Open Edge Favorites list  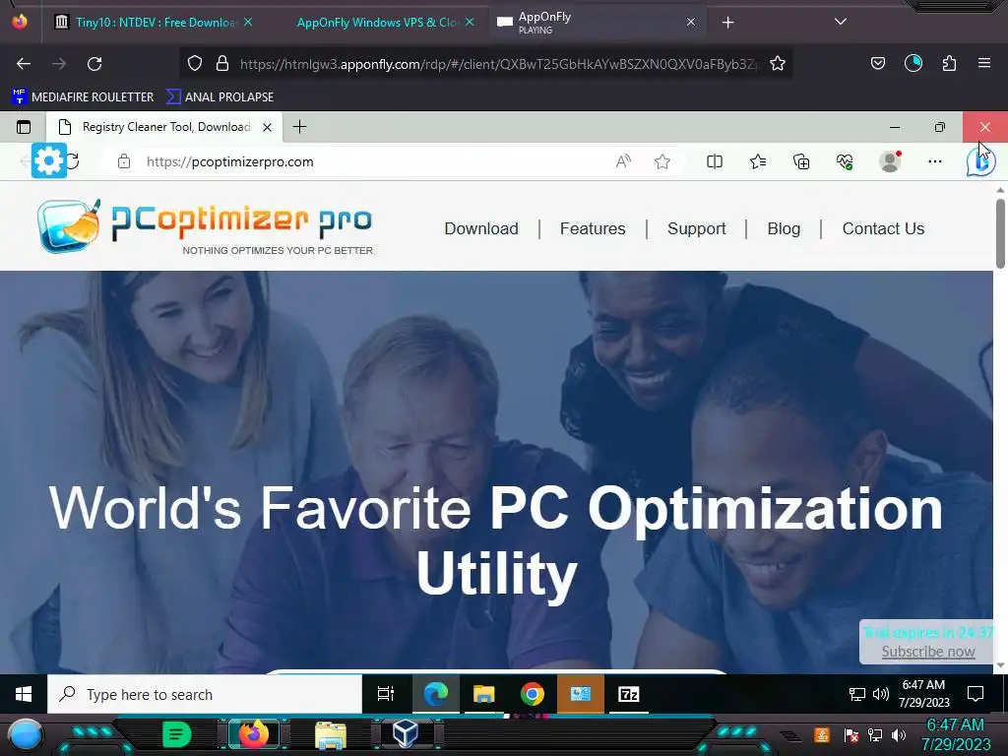click(758, 162)
